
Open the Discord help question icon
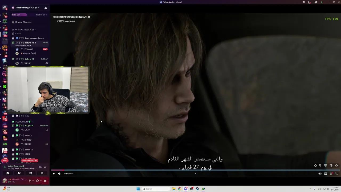click(316, 2)
